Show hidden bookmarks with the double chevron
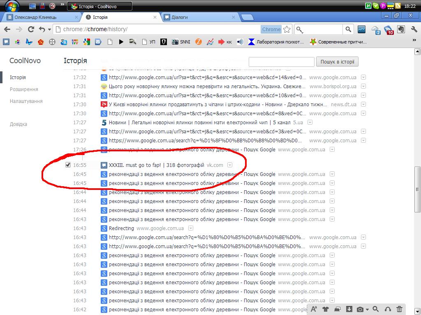Screen dimensions: 421x315 pyautogui.click(x=414, y=40)
